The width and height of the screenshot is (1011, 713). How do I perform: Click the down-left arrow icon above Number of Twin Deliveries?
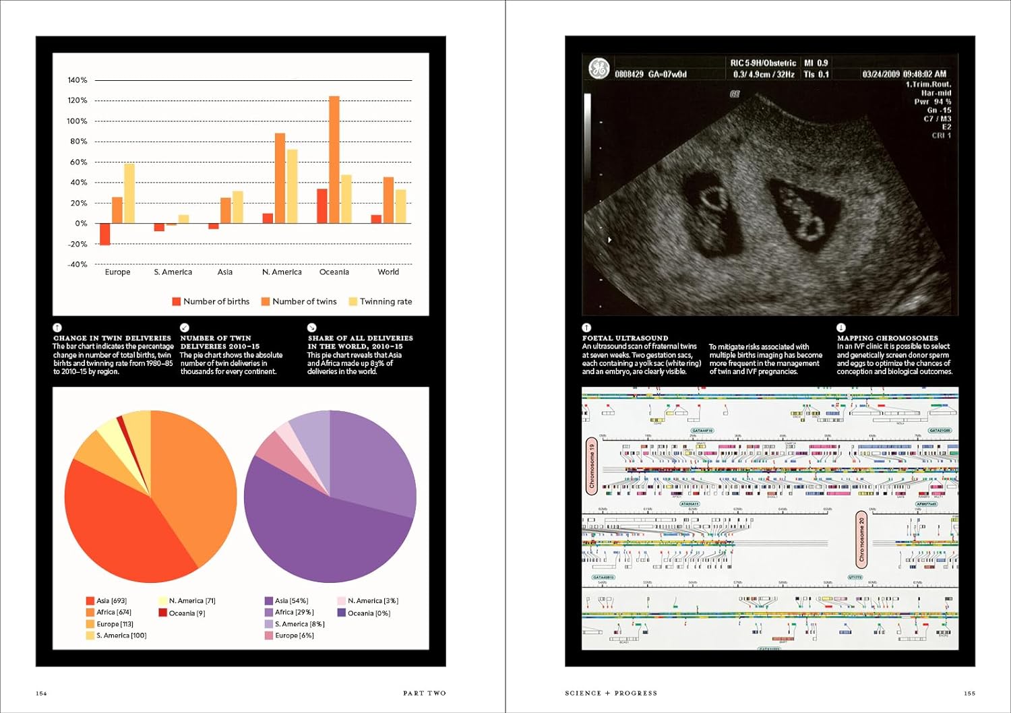pyautogui.click(x=185, y=328)
